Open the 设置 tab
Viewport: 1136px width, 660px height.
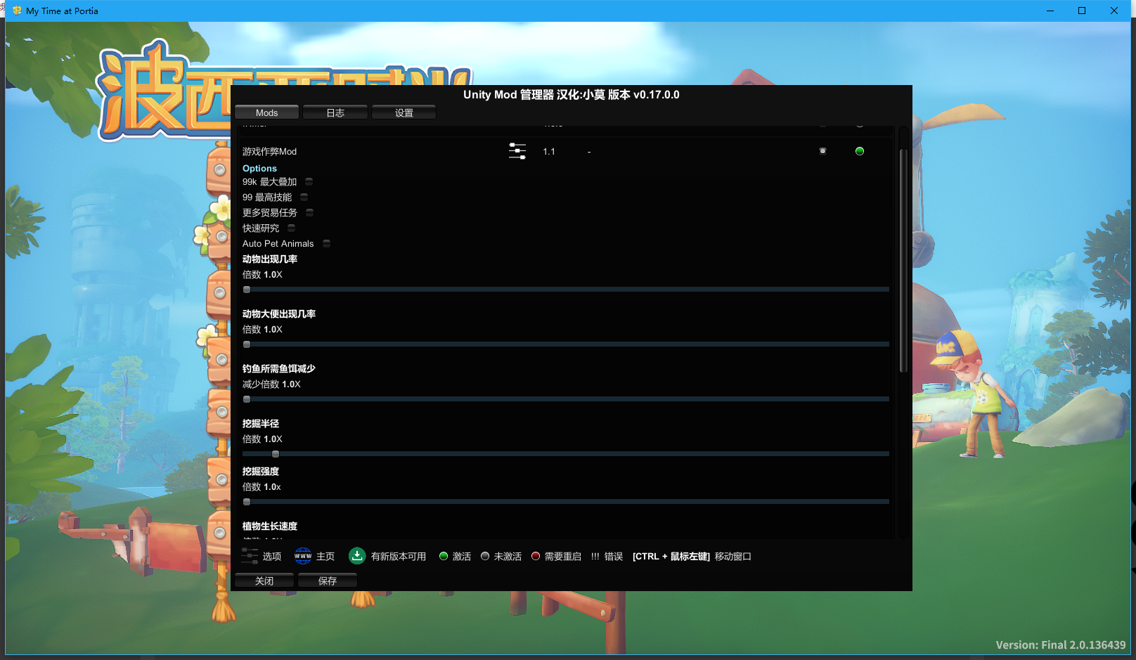[404, 112]
